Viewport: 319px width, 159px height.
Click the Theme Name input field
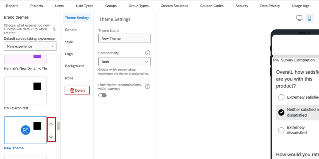[124, 38]
